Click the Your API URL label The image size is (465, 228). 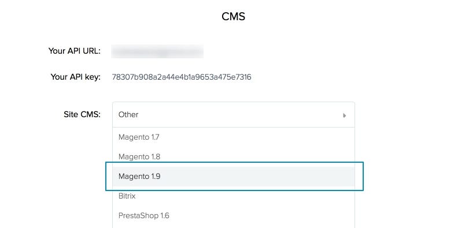coord(75,51)
